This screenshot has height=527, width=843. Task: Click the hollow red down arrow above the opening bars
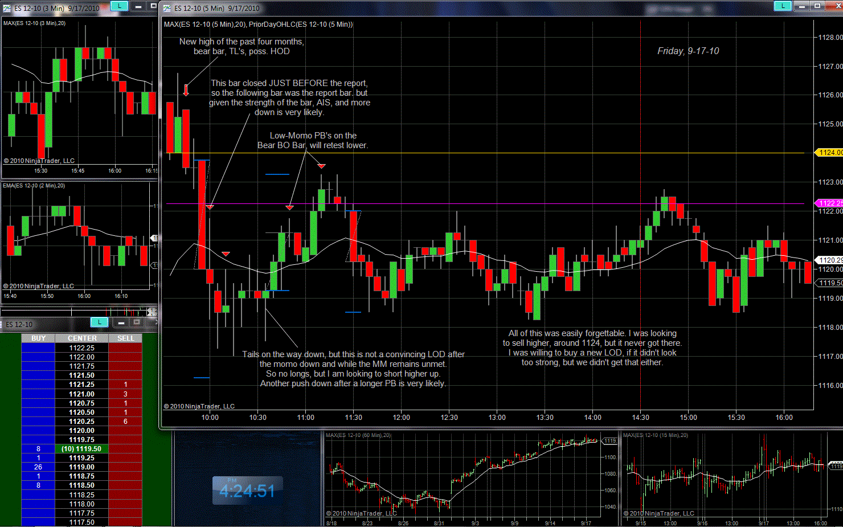(186, 90)
